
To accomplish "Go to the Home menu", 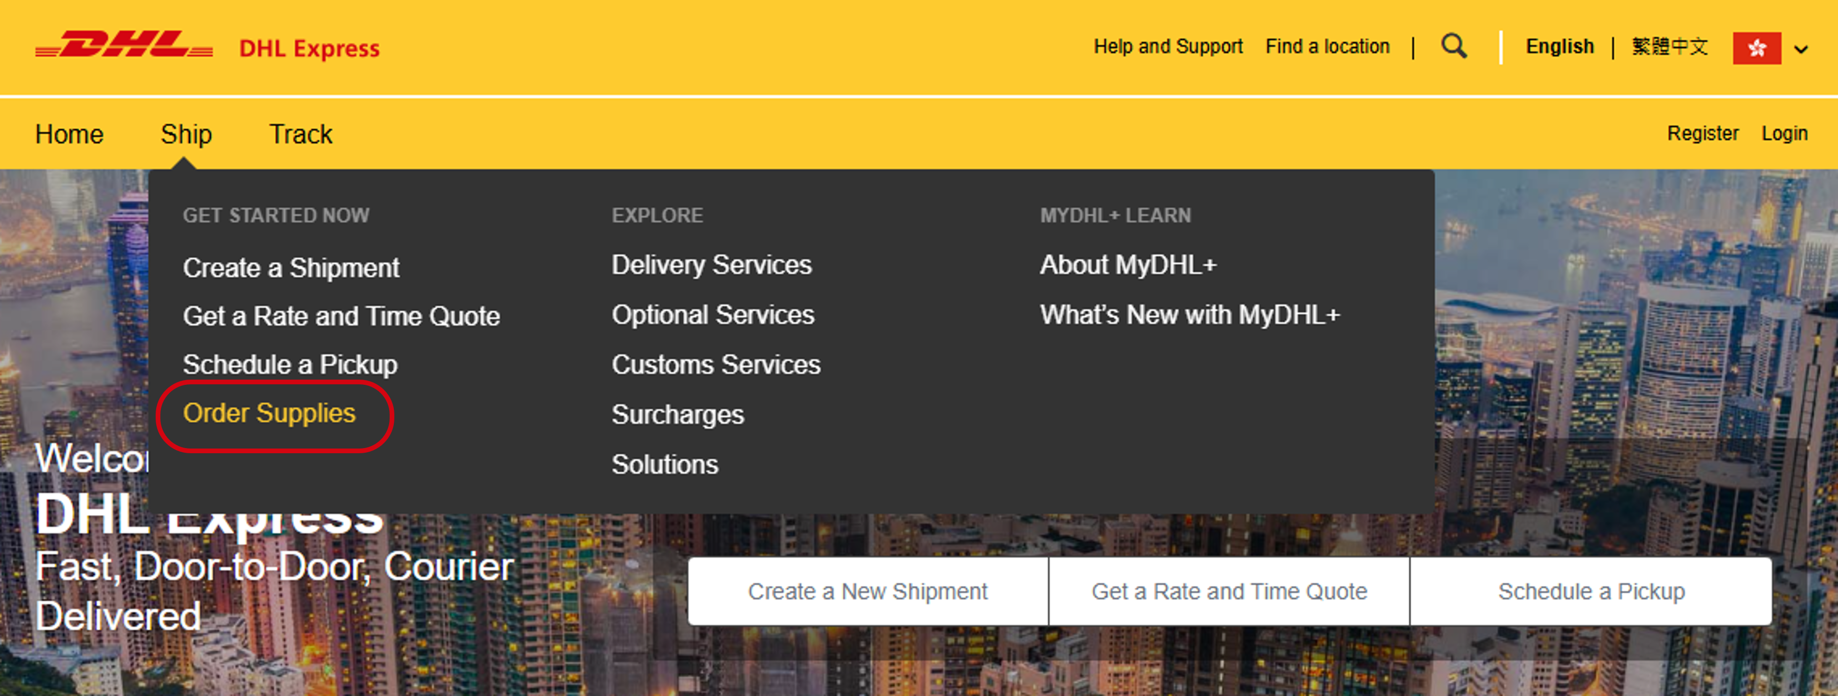I will [69, 134].
